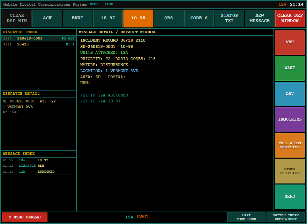Open the purple INQUIRIES button
The width and height of the screenshot is (307, 224).
pyautogui.click(x=290, y=120)
